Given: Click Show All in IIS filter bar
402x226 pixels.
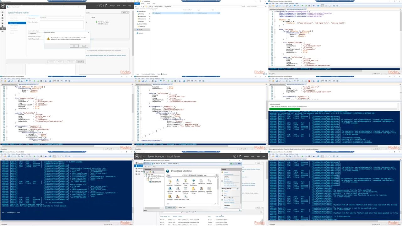Looking at the screenshot, I should coord(193,175).
